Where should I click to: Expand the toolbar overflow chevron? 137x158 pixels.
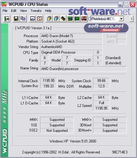click(131, 19)
